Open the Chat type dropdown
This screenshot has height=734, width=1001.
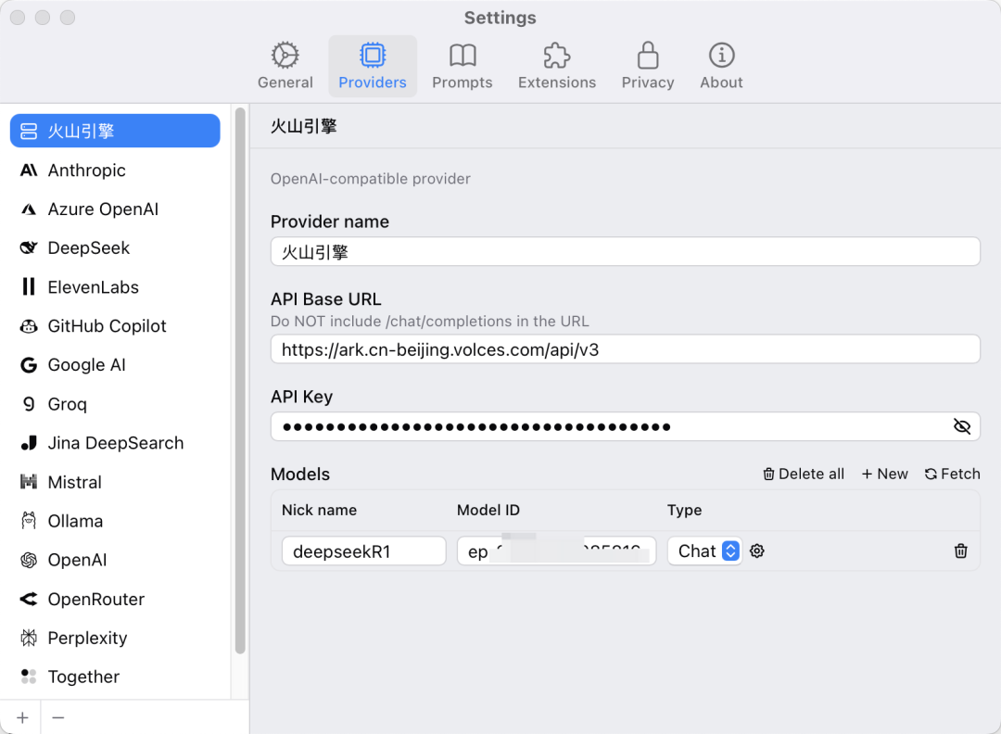(x=704, y=551)
